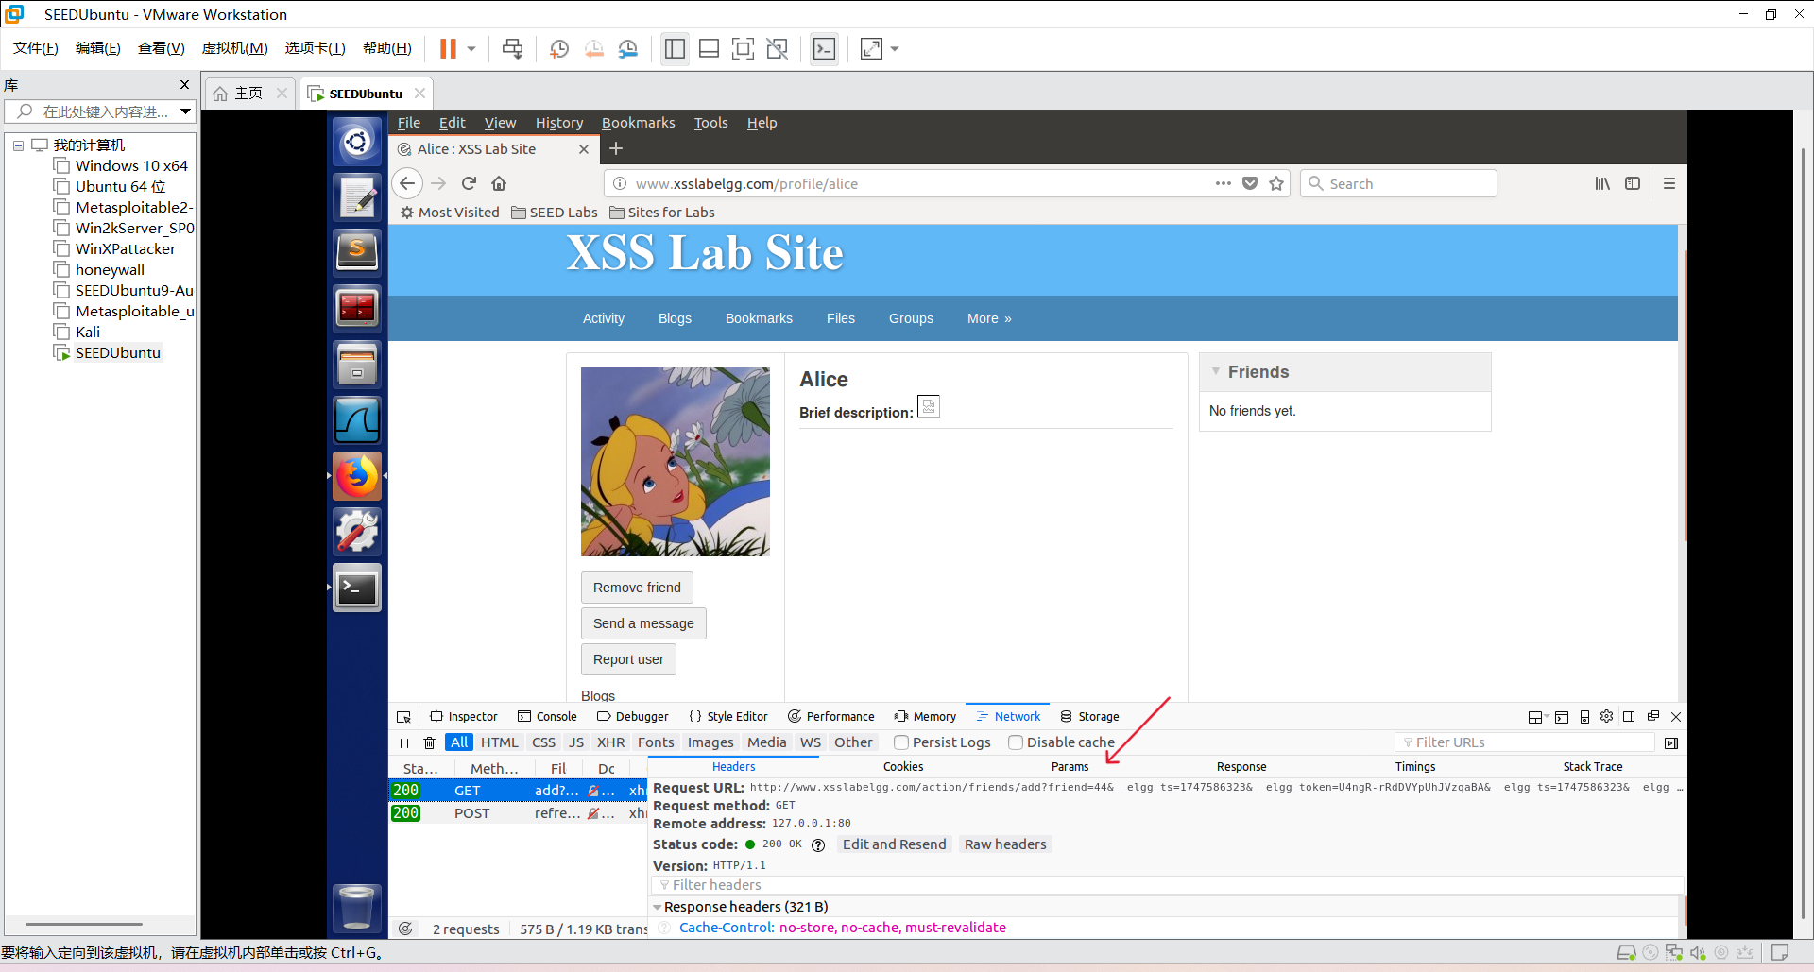
Task: Open DevTools settings gear icon
Action: pos(1606,717)
